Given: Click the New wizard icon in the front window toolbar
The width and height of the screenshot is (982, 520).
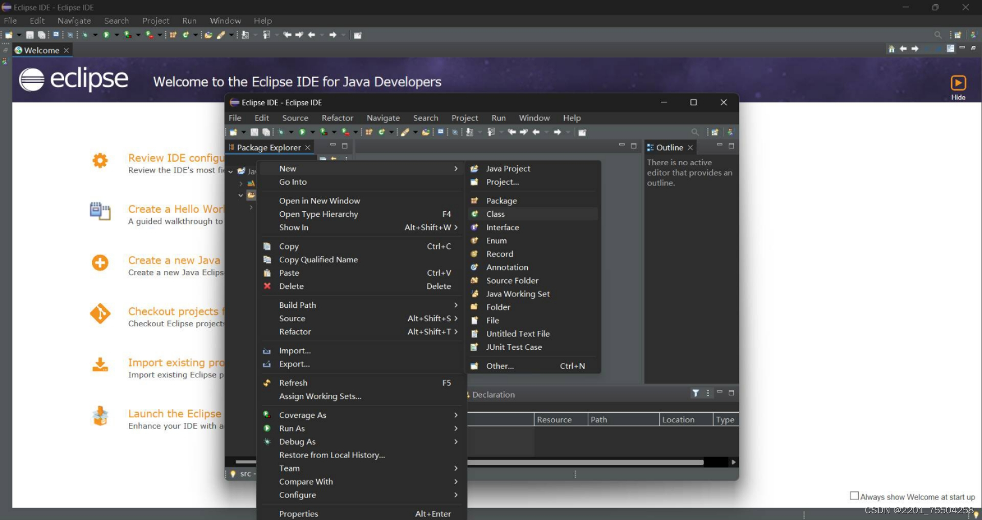Looking at the screenshot, I should [x=233, y=132].
